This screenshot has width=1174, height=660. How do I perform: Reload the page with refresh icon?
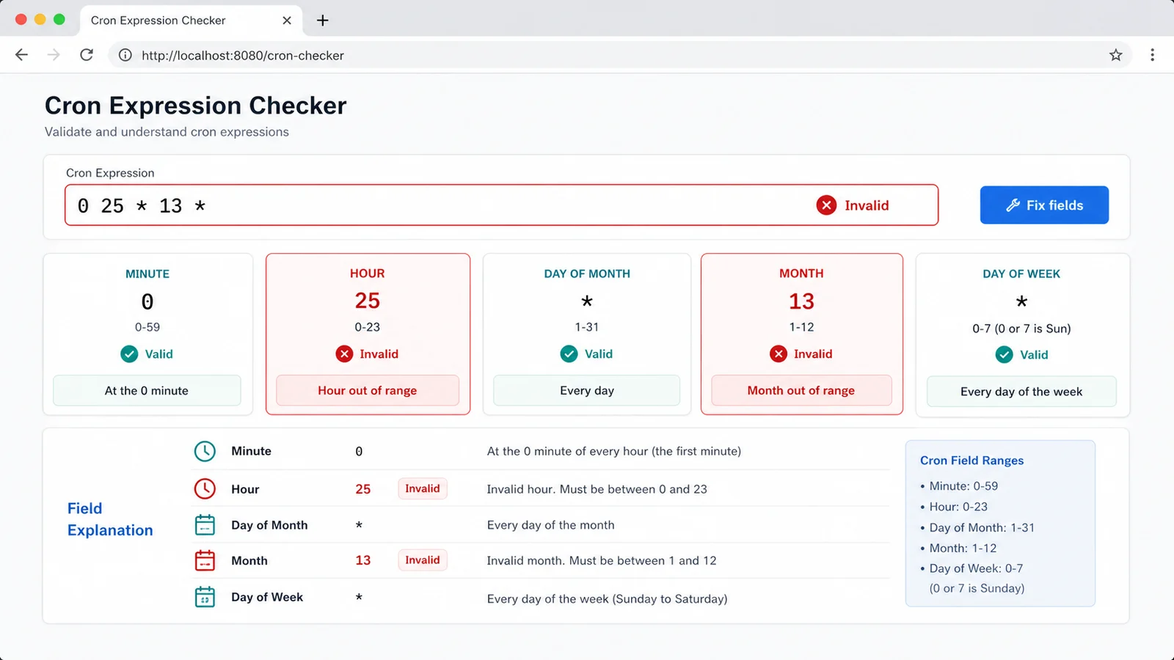pyautogui.click(x=87, y=55)
